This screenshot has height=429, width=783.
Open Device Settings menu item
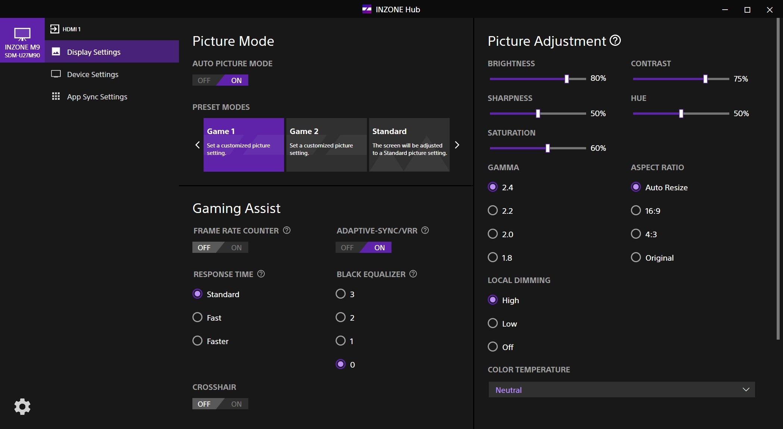coord(92,74)
